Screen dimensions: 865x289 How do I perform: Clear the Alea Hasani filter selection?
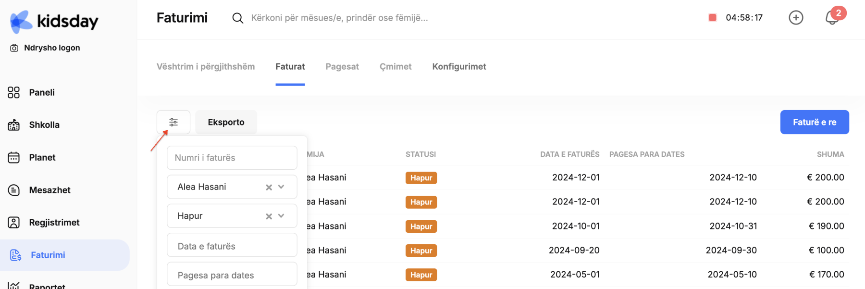click(x=269, y=187)
